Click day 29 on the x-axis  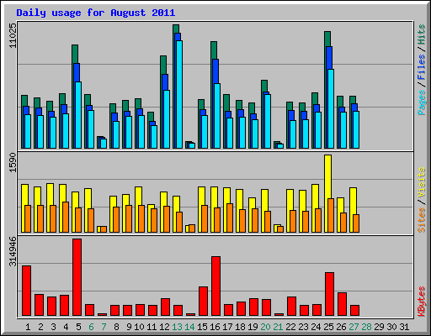(x=379, y=327)
